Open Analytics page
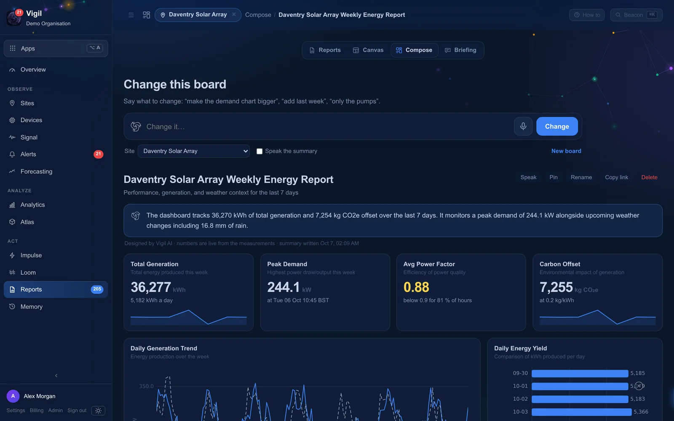This screenshot has width=674, height=421. [56, 205]
